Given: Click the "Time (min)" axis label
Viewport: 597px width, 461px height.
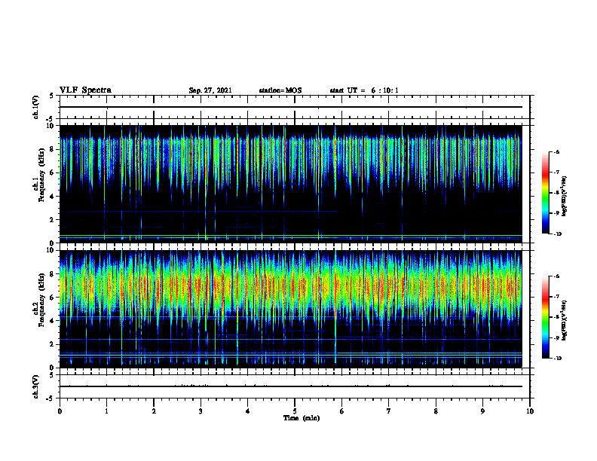Looking at the screenshot, I should tap(302, 418).
